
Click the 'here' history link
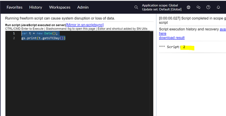point(163,33)
